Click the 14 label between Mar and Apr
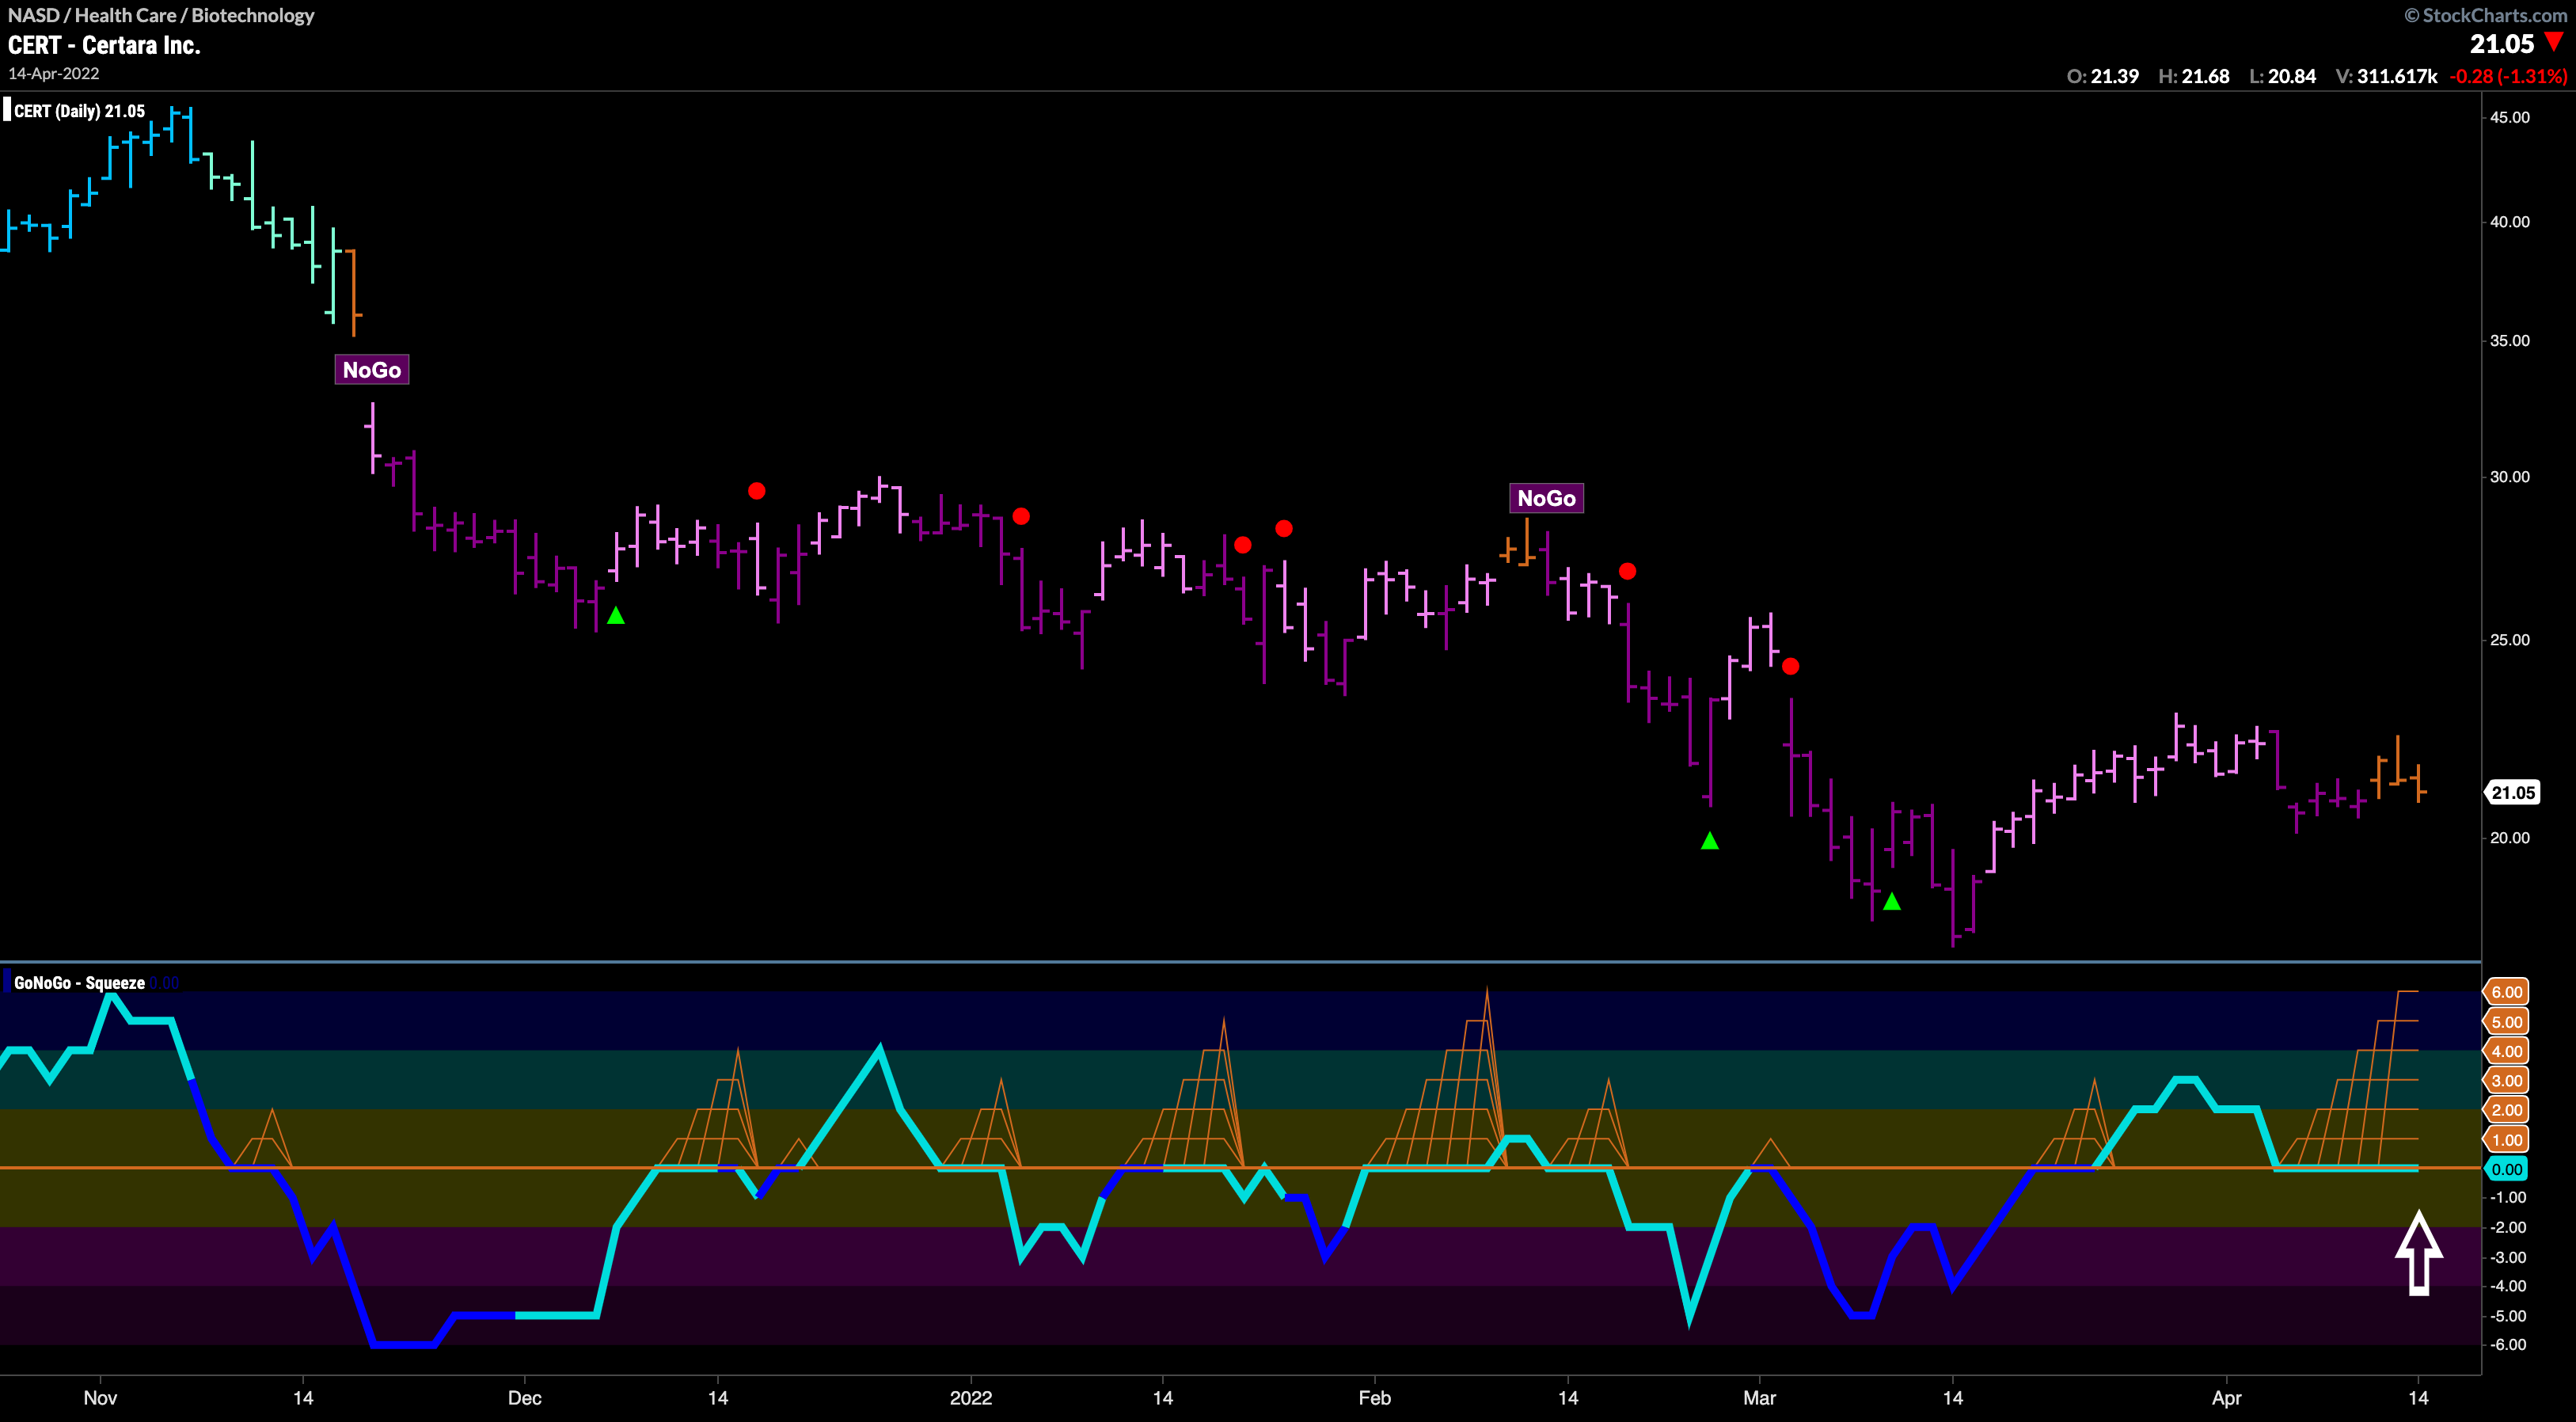 [1953, 1398]
